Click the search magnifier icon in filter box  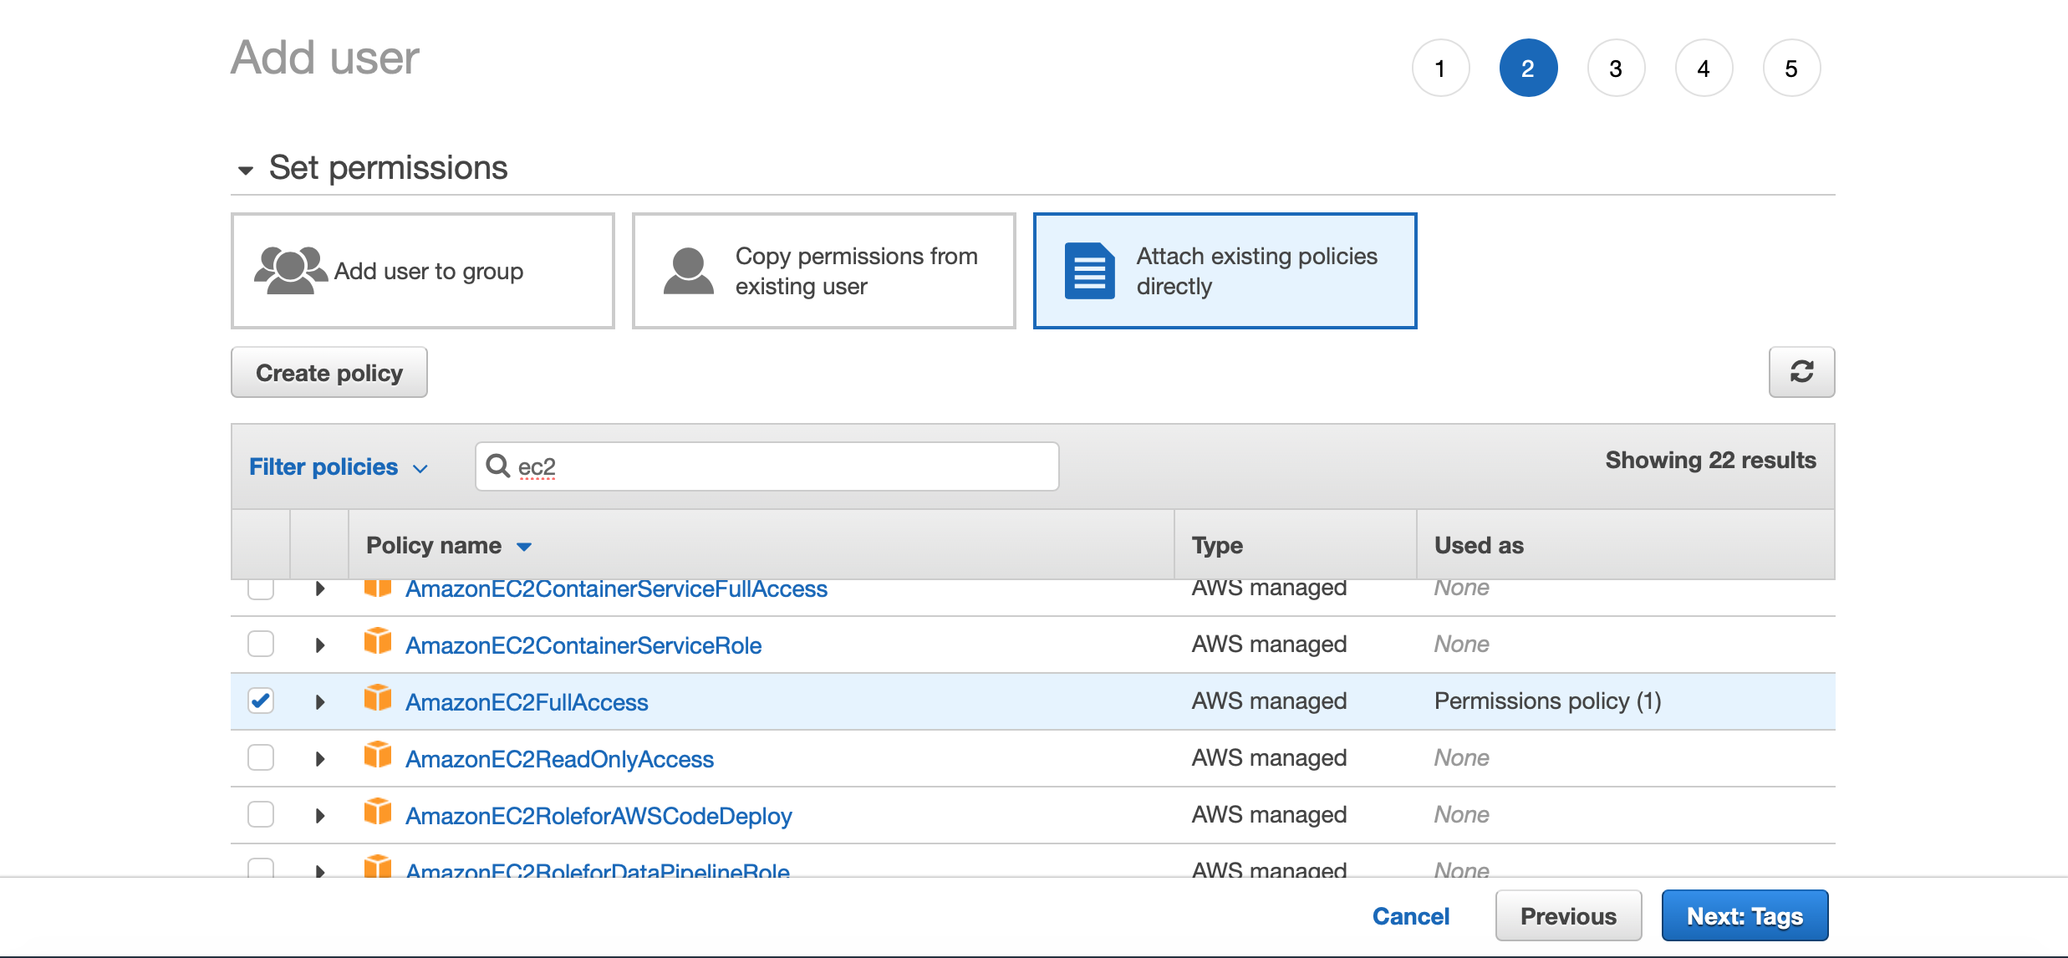[x=498, y=466]
